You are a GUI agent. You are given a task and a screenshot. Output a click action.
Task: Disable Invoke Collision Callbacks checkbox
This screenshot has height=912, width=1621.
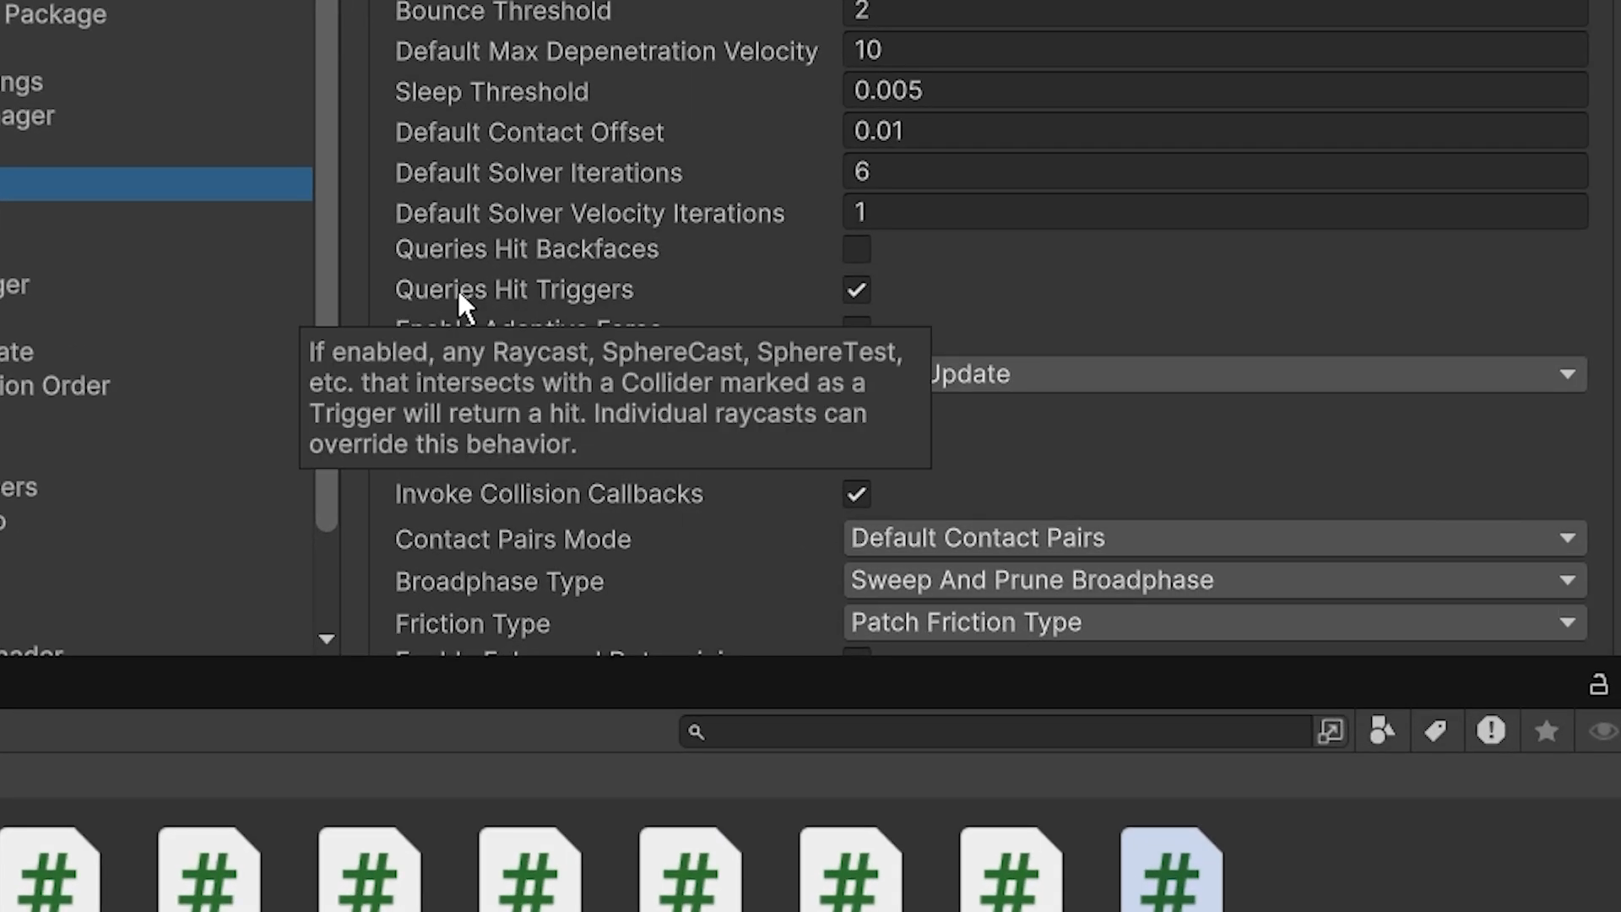tap(856, 494)
